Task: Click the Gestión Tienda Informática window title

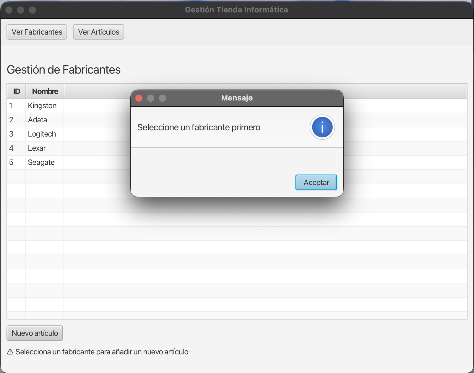Action: click(x=236, y=10)
